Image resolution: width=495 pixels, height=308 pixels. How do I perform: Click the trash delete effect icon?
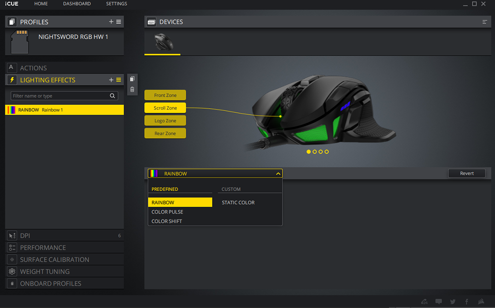pyautogui.click(x=132, y=89)
